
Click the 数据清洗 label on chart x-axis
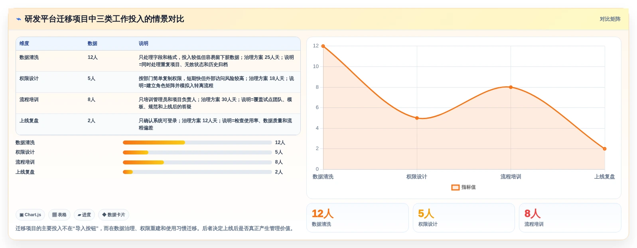click(323, 177)
